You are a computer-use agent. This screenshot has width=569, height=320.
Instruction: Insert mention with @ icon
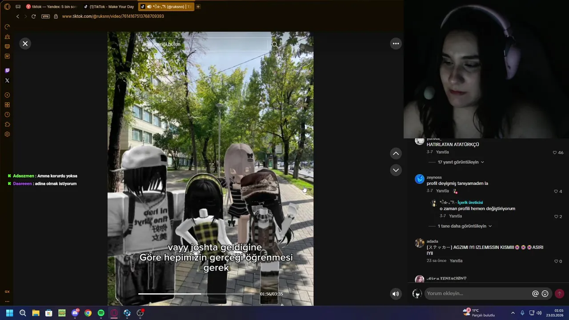pos(535,294)
